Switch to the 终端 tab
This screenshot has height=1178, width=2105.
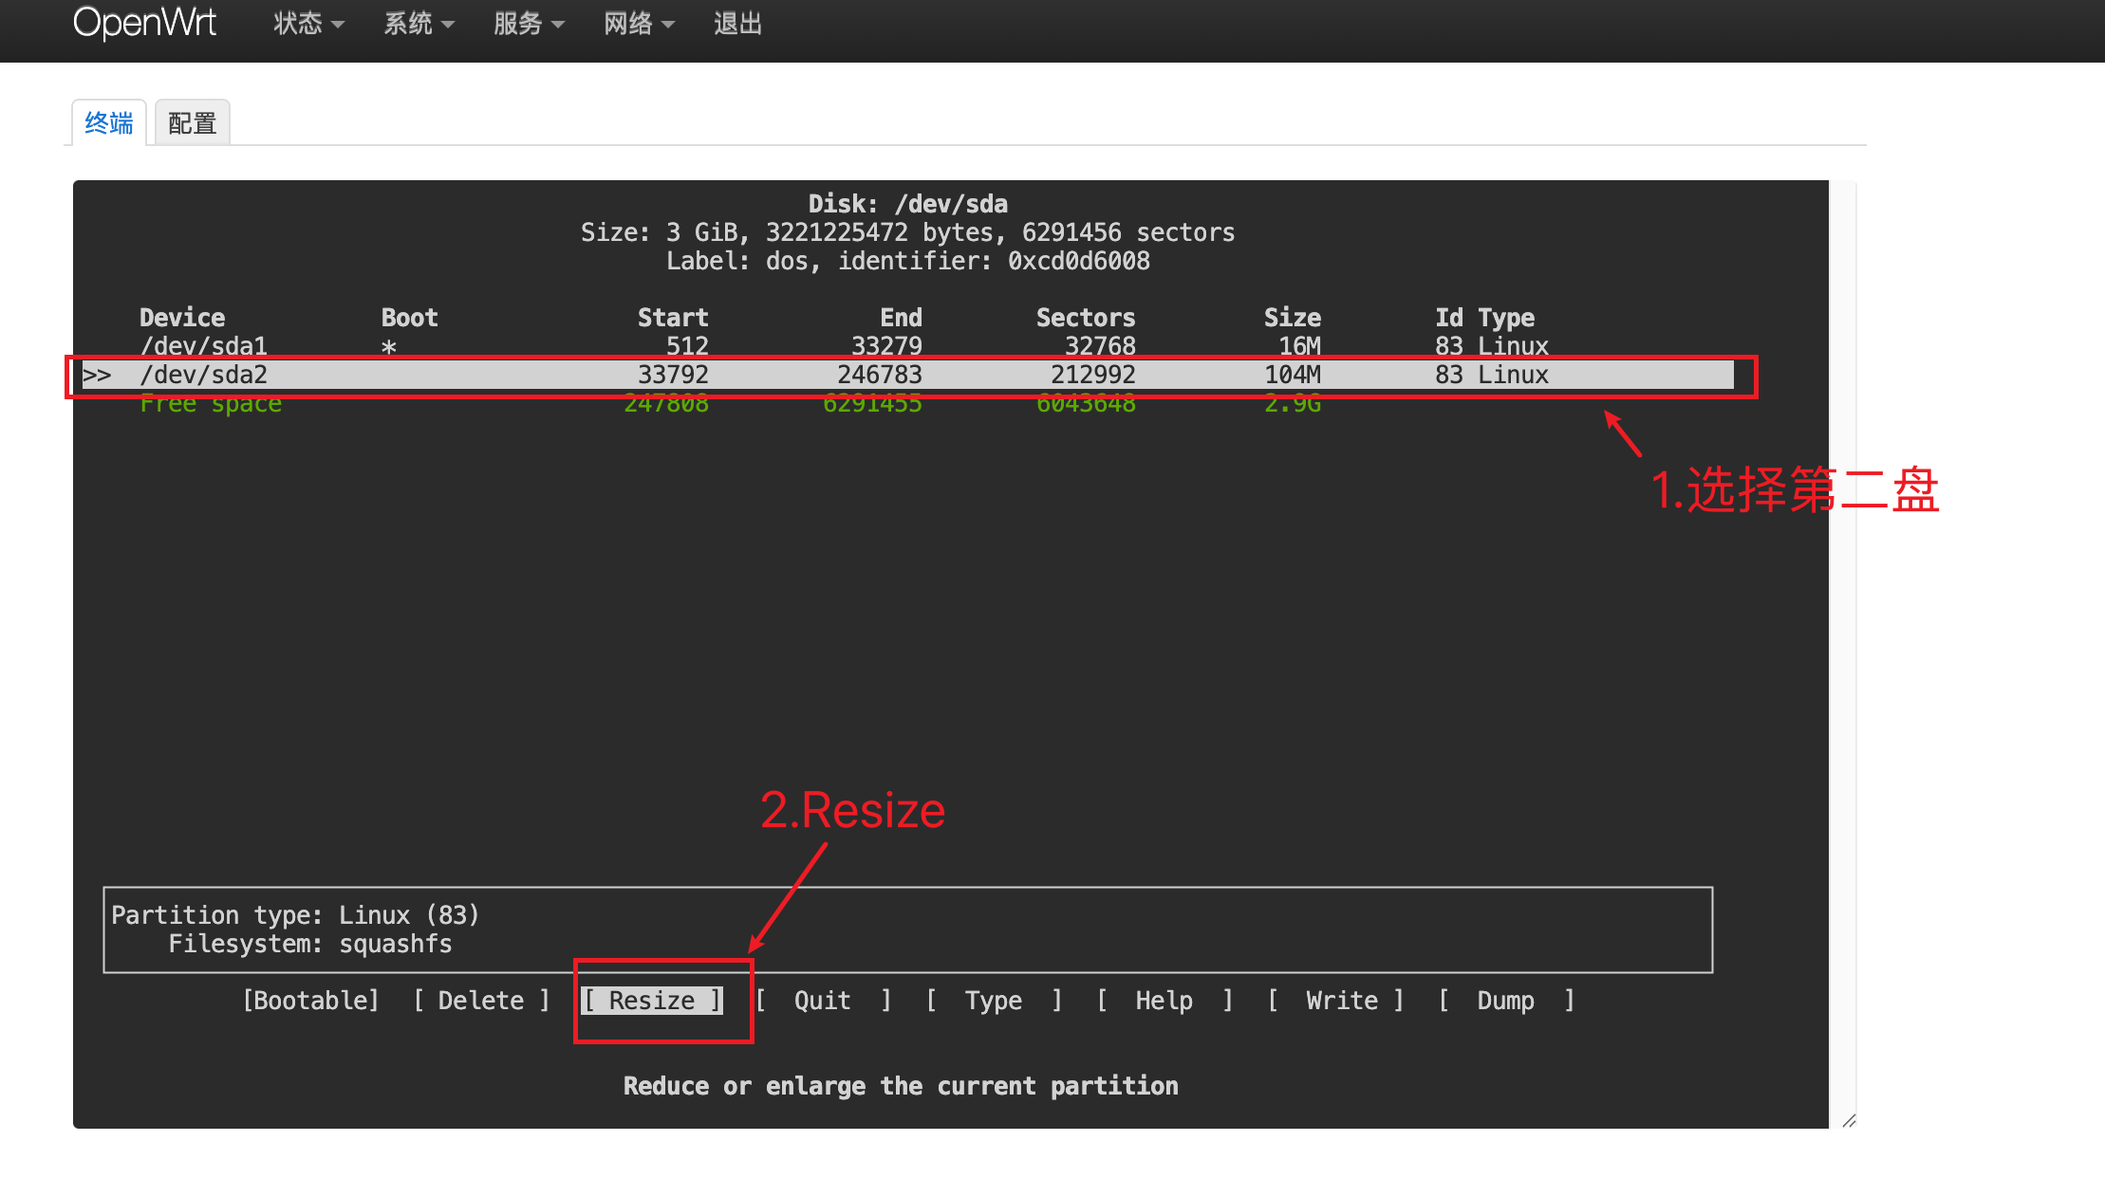[x=109, y=123]
